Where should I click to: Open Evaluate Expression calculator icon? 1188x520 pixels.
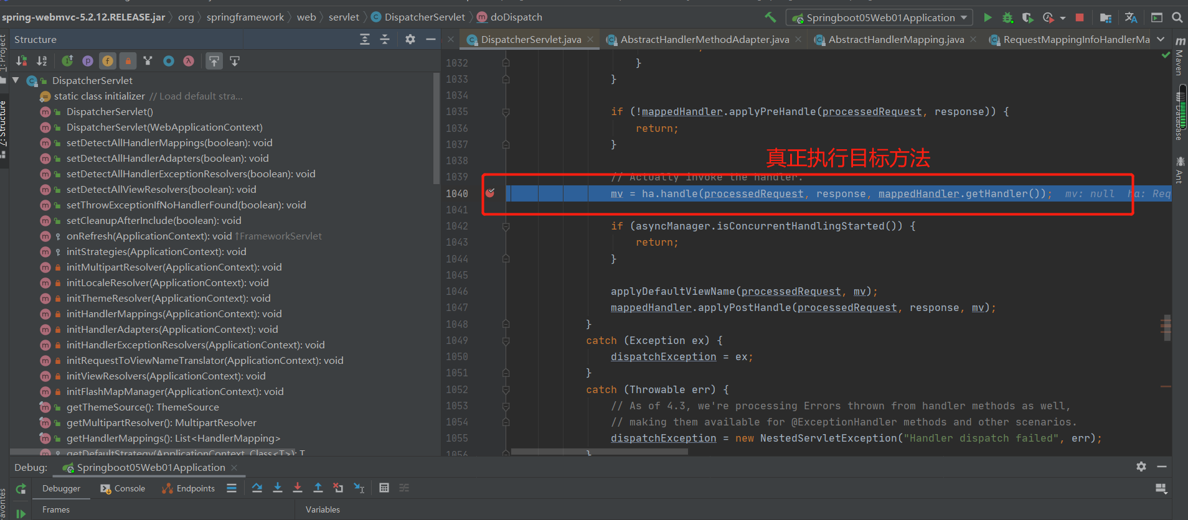pos(384,488)
